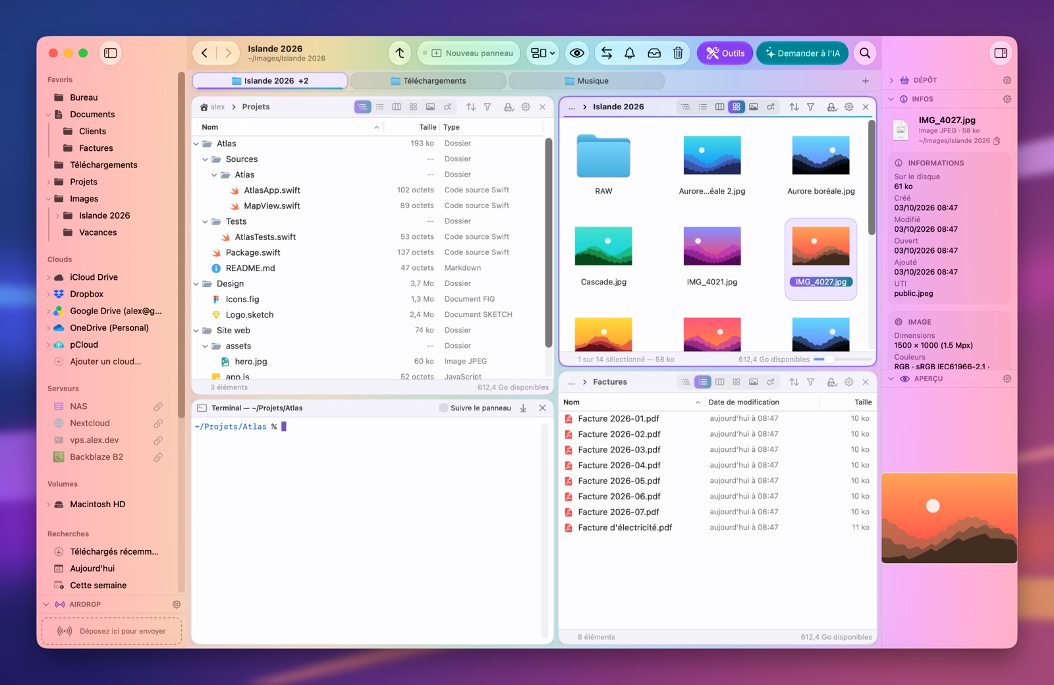The height and width of the screenshot is (685, 1054).
Task: Toggle the Nextcloud connection link icon
Action: pos(158,424)
